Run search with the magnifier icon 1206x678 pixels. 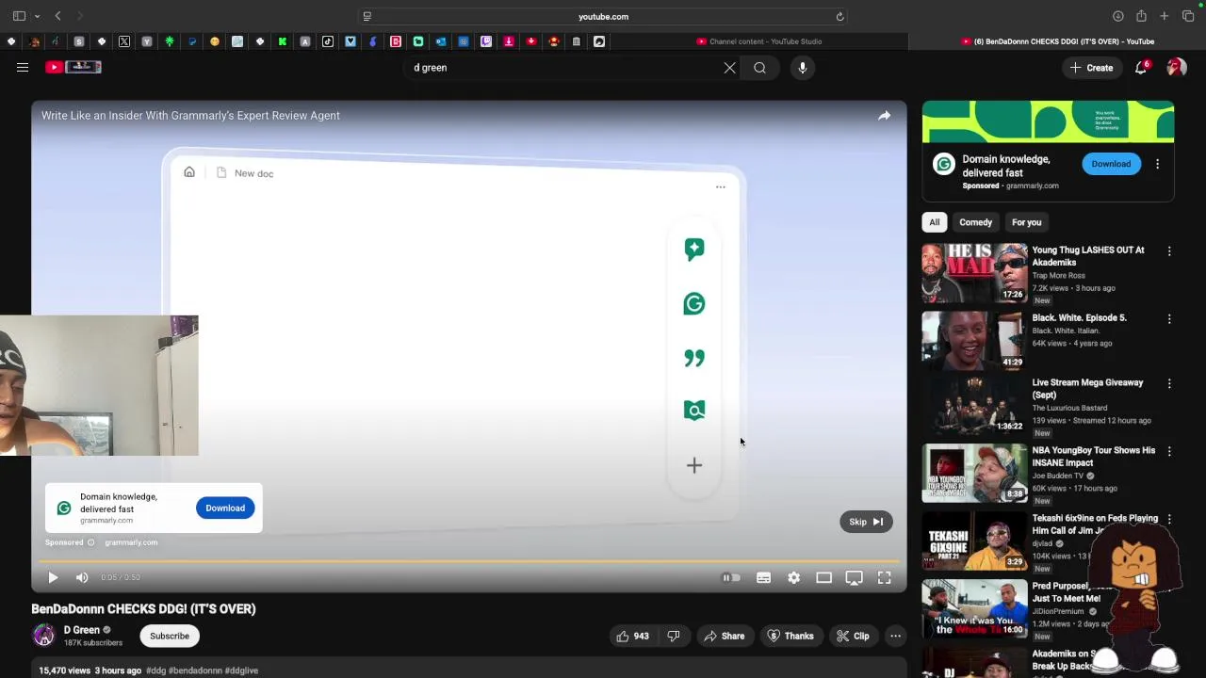click(759, 68)
